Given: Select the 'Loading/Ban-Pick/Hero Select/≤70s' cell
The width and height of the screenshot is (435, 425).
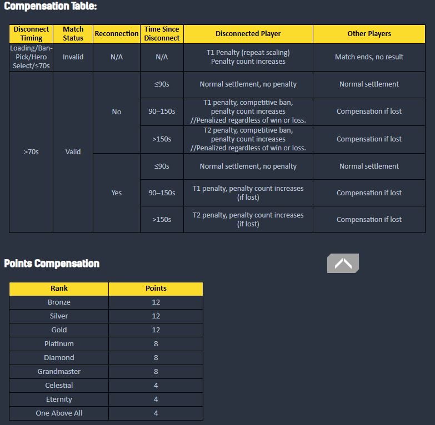Looking at the screenshot, I should (x=31, y=57).
